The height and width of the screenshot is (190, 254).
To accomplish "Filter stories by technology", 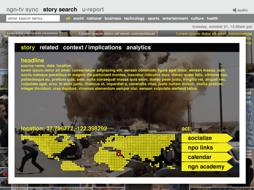I will [x=134, y=19].
